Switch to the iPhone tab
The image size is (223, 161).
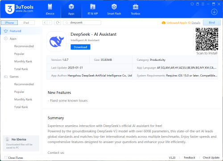click(9, 23)
